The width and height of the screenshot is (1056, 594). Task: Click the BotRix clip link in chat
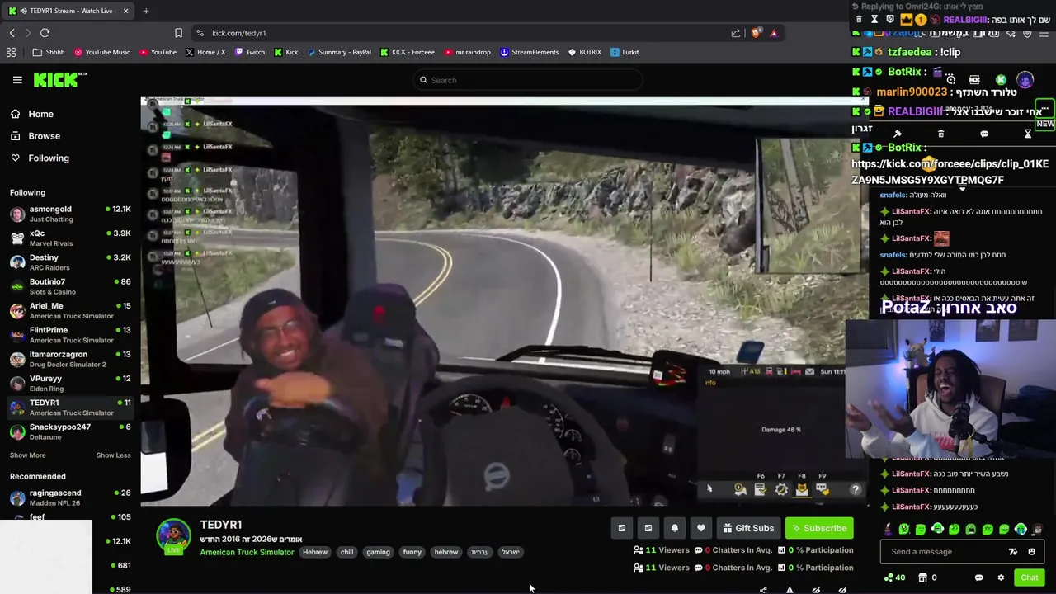(x=950, y=172)
